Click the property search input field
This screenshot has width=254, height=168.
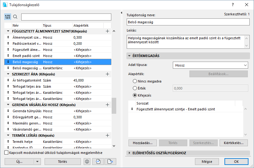click(x=66, y=17)
